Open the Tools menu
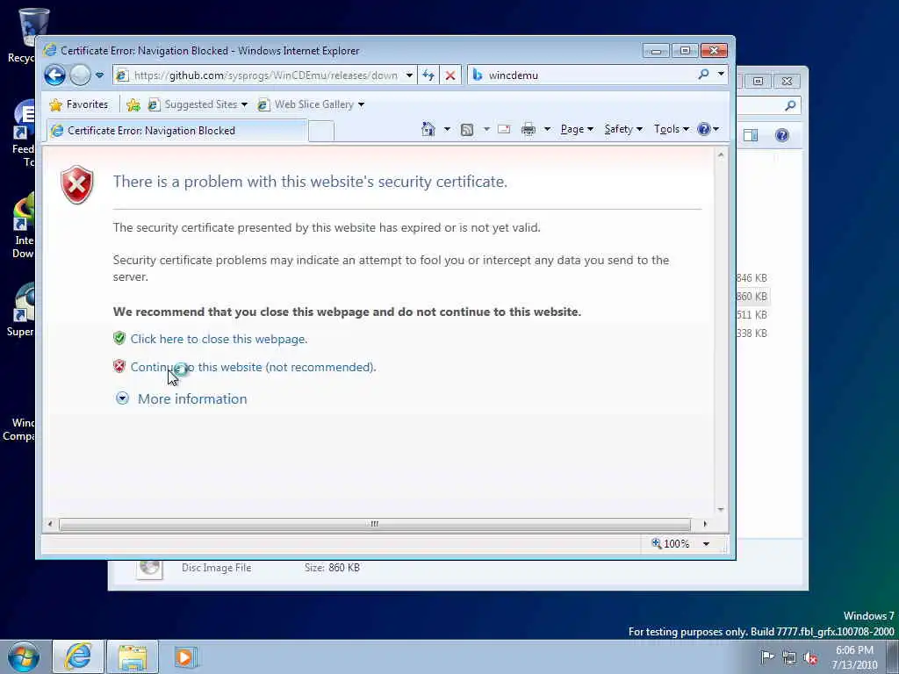This screenshot has width=899, height=674. (x=672, y=130)
